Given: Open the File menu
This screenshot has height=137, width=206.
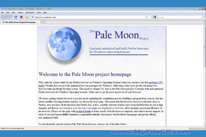Looking at the screenshot, I should 3,13.
